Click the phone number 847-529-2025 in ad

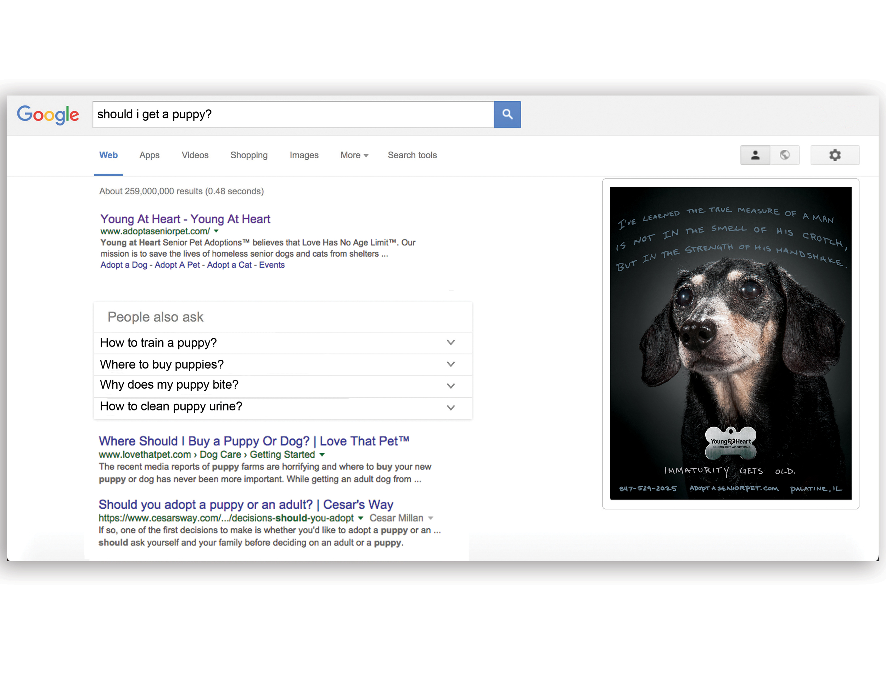click(x=647, y=488)
